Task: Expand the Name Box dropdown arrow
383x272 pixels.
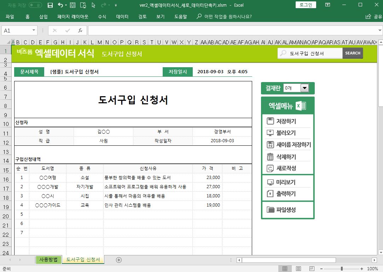Action: (34, 31)
